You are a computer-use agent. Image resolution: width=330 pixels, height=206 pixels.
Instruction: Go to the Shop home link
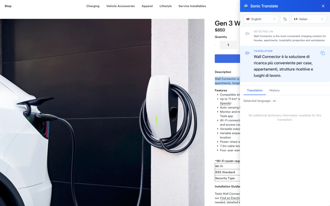[x=8, y=6]
